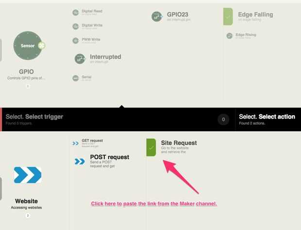Screen dimensions: 301x230
Task: Select the GET request arrows icon
Action: pyautogui.click(x=75, y=143)
